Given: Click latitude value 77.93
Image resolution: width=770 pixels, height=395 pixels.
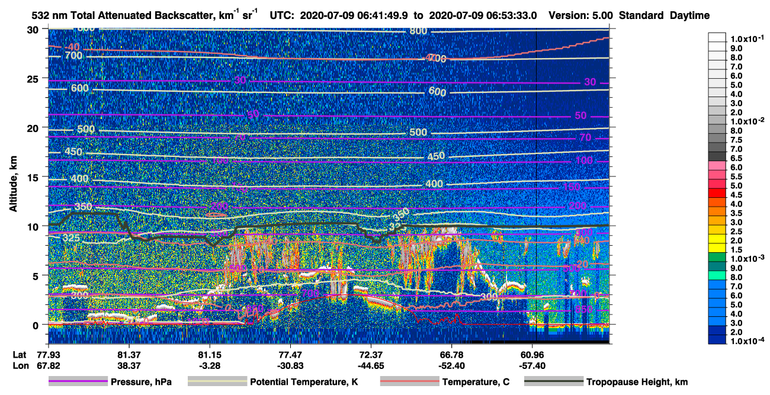Looking at the screenshot, I should [48, 354].
